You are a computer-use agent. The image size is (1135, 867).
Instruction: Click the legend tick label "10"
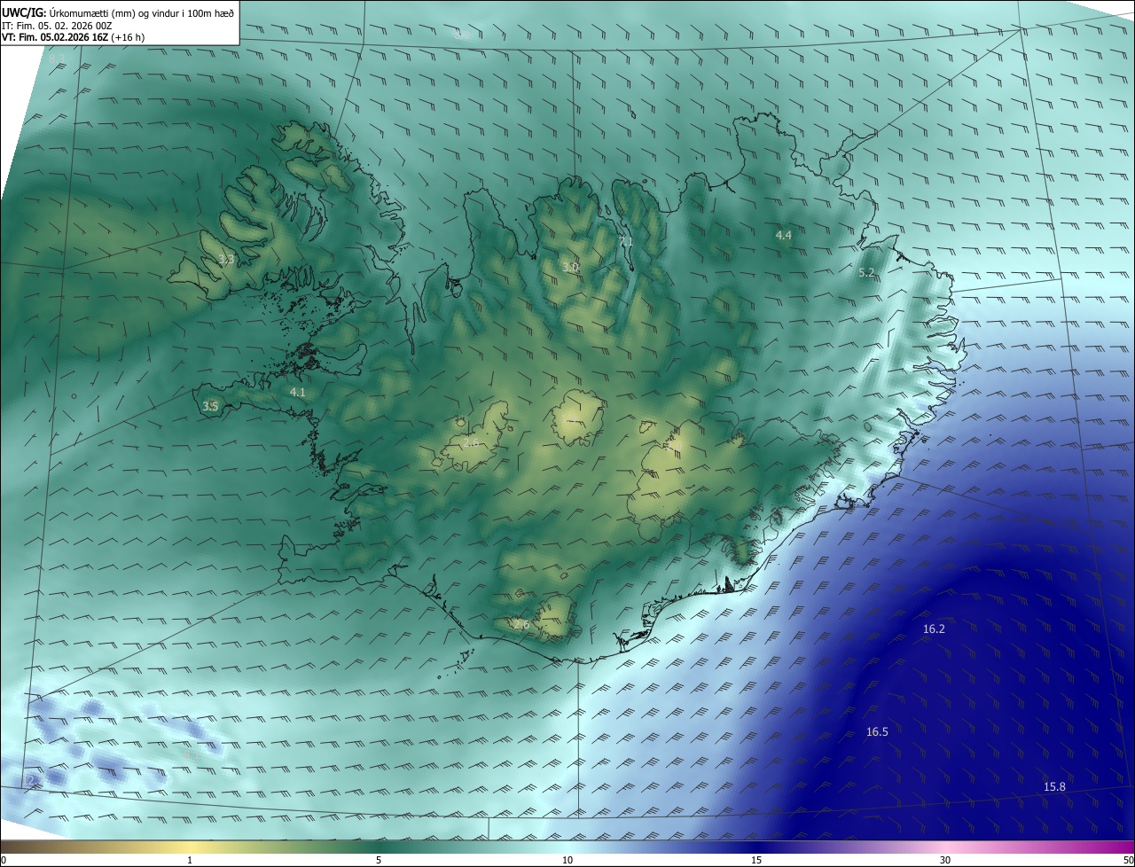(567, 860)
